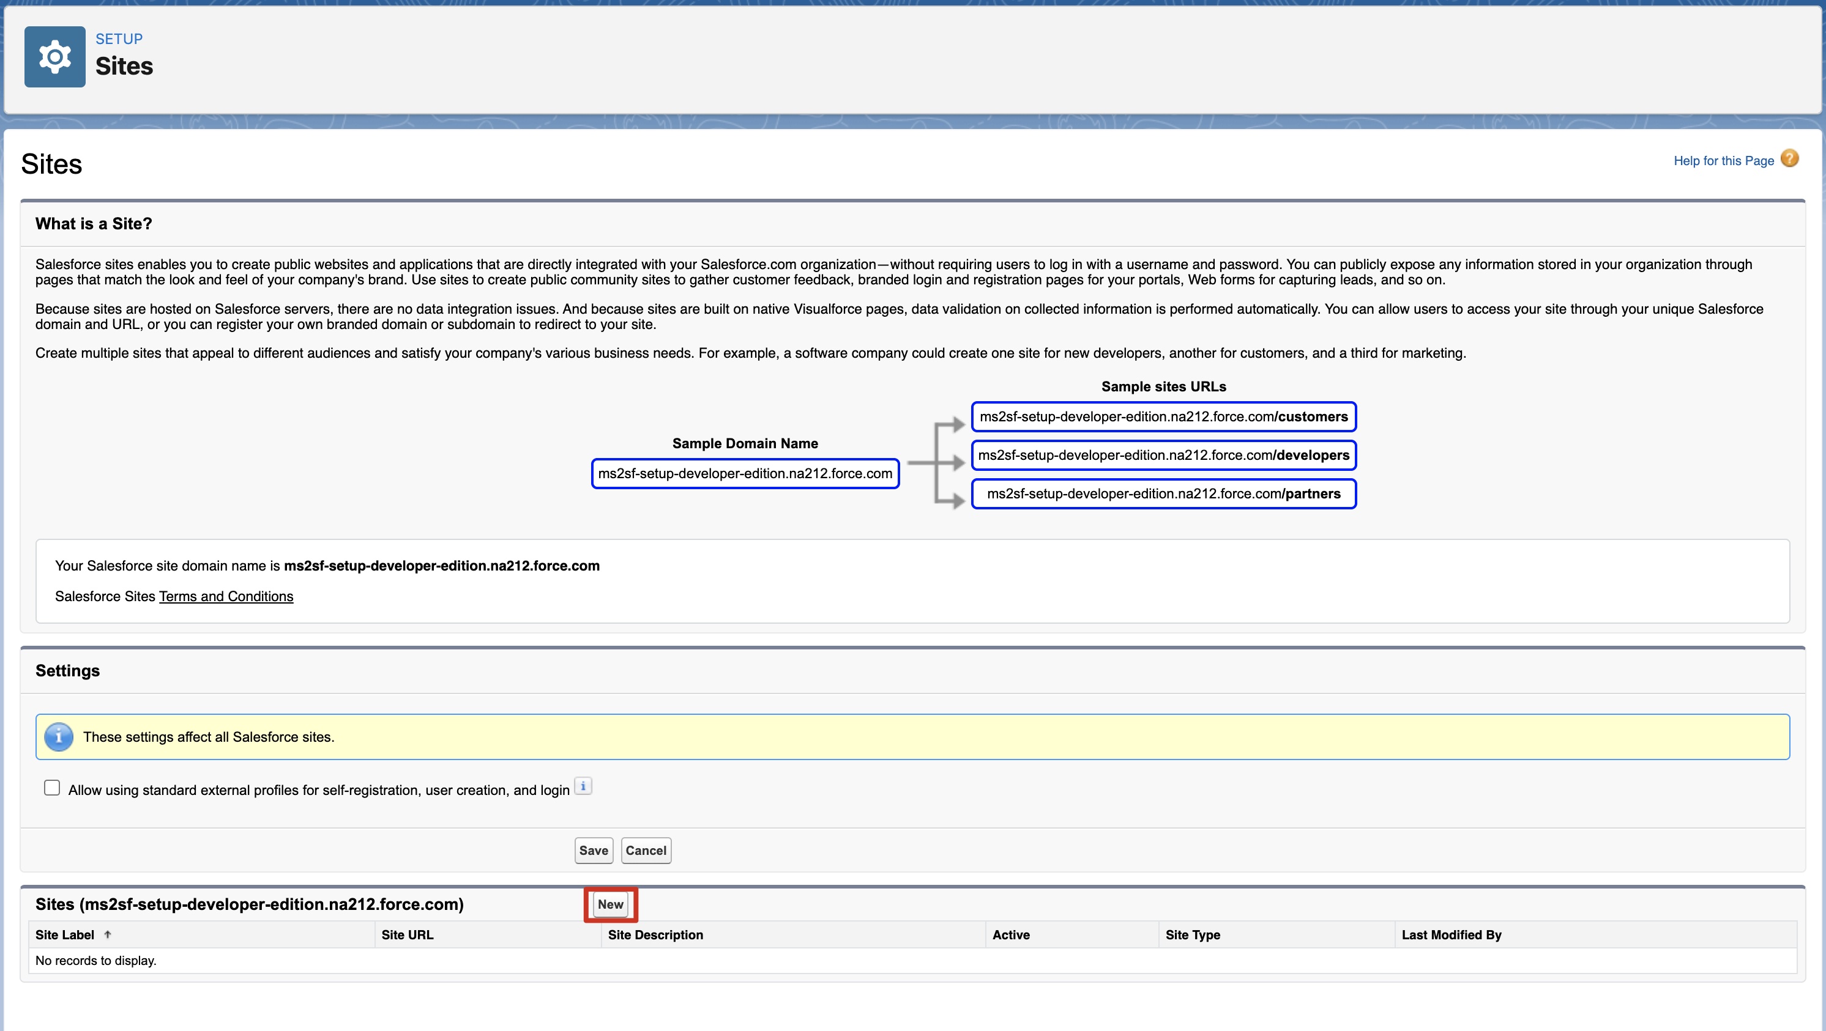Click the 'These settings affect all Salesforce sites' notice

click(x=912, y=737)
